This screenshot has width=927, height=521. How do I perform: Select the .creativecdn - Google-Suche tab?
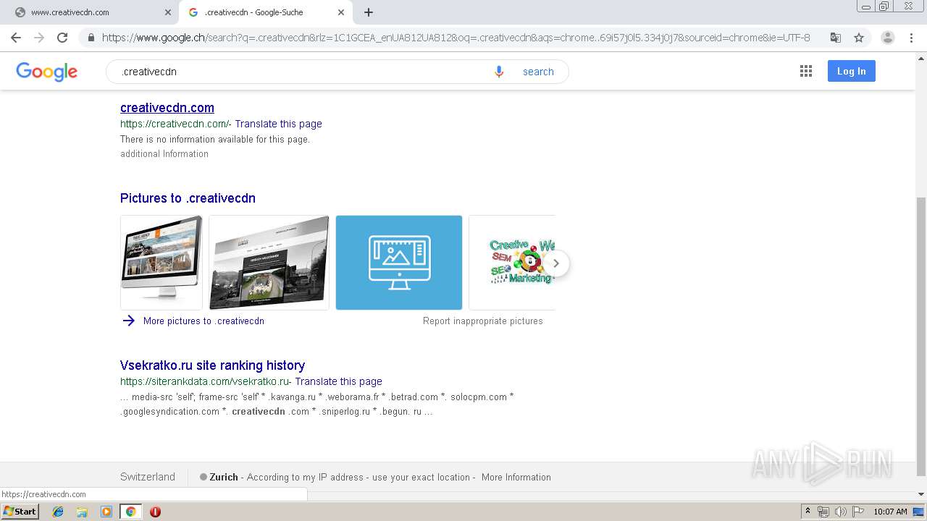(x=265, y=12)
